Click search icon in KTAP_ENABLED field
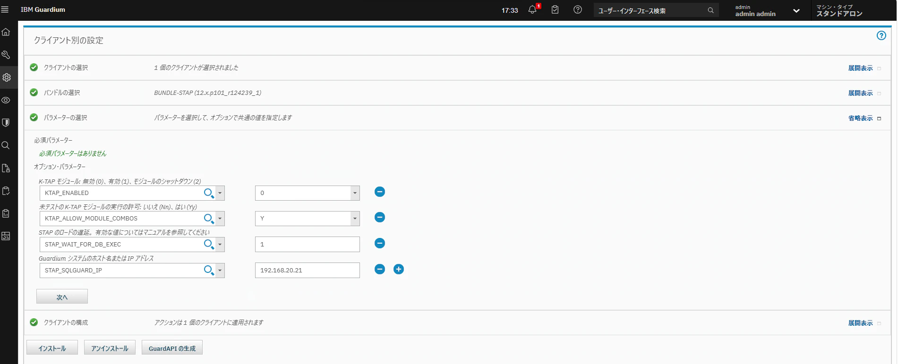Screen dimensions: 898x364 (x=209, y=193)
